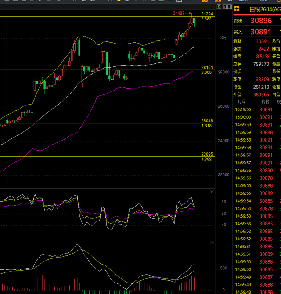The image size is (281, 294).
Task: Select the 2.382 Fibonacci line labeled 31294
Action: [107, 17]
